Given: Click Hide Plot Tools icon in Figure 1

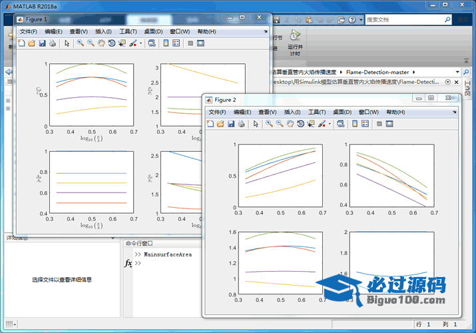Looking at the screenshot, I should (x=190, y=43).
